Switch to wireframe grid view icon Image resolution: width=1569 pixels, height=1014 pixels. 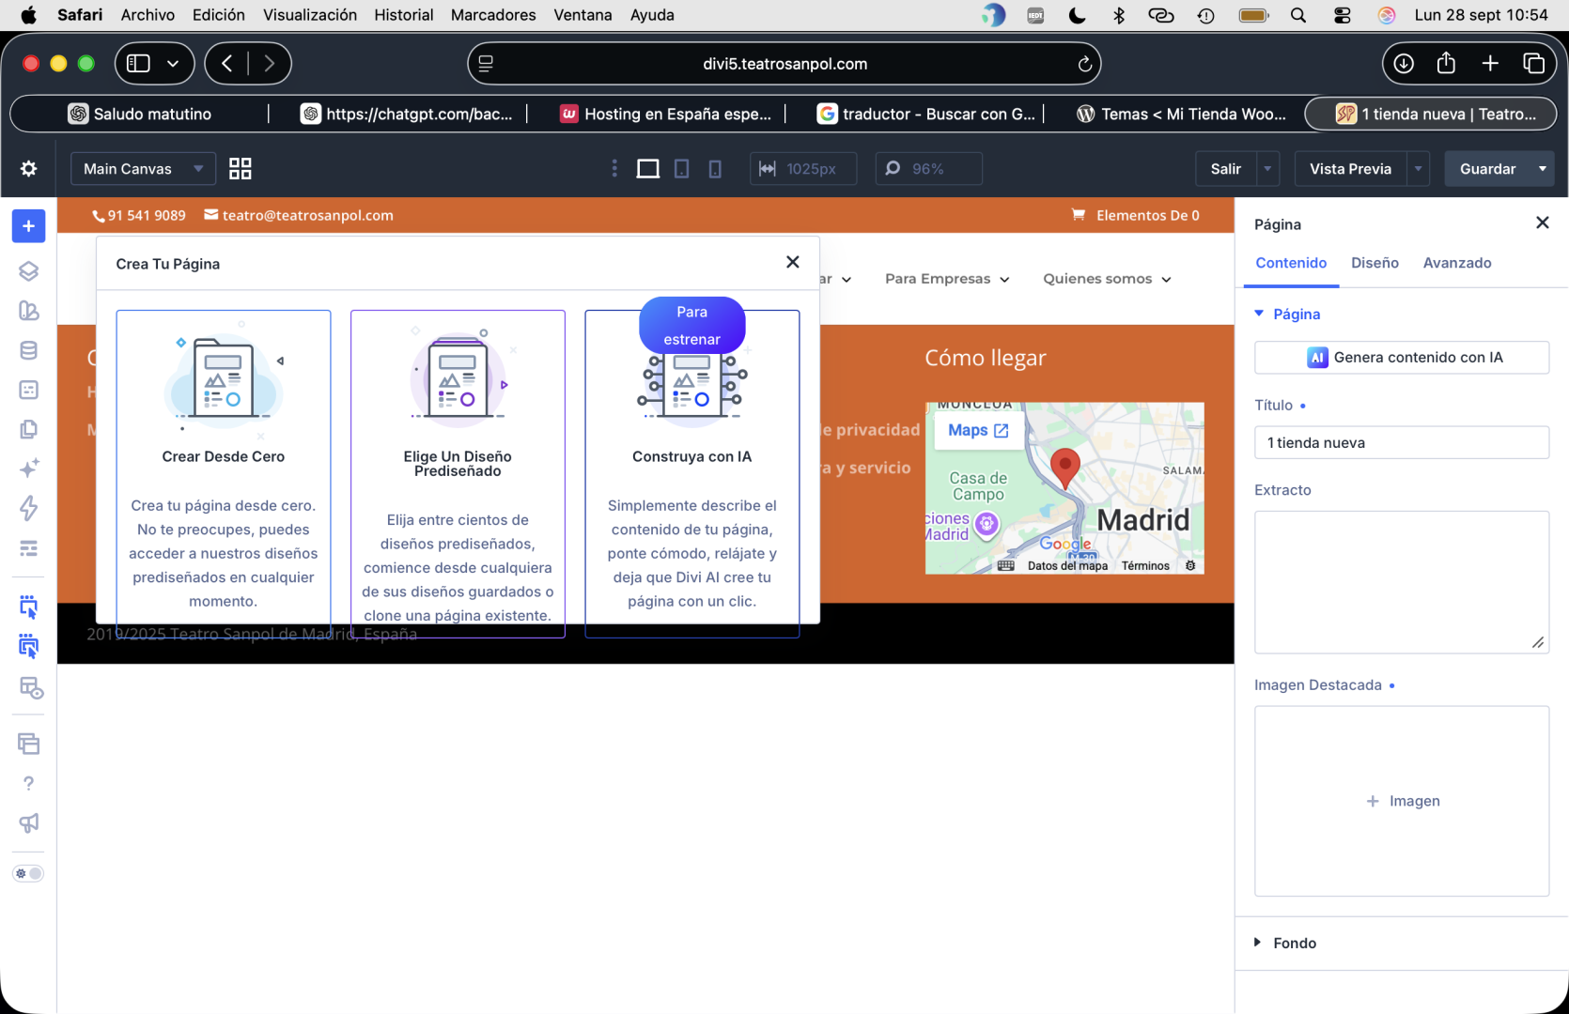click(x=241, y=169)
